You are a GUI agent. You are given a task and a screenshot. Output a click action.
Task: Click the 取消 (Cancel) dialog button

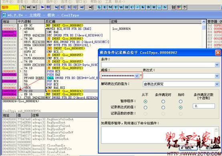(x=209, y=148)
